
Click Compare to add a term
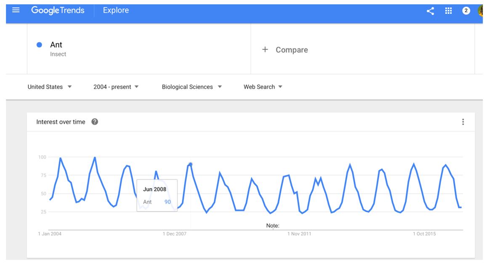coord(292,50)
